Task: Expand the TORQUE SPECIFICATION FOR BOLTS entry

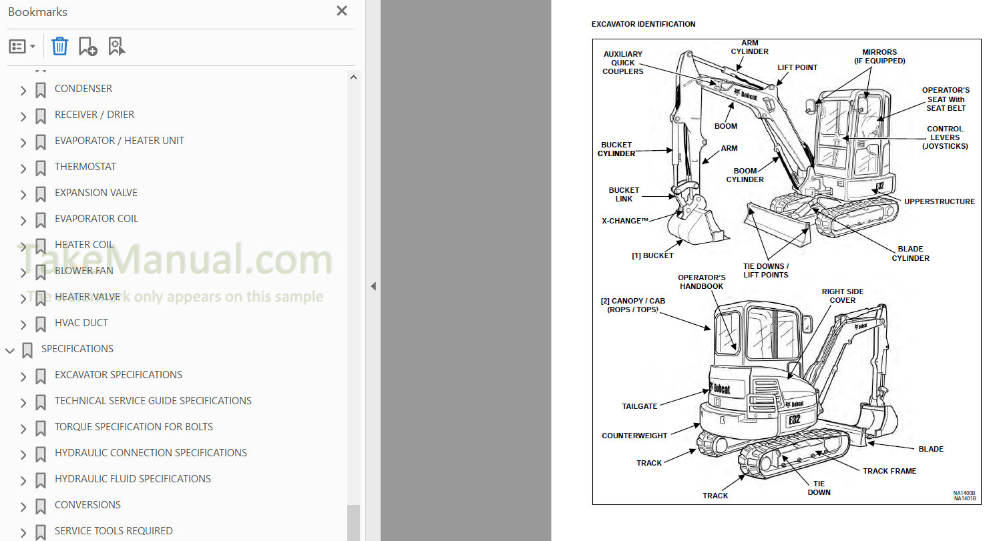Action: tap(23, 428)
